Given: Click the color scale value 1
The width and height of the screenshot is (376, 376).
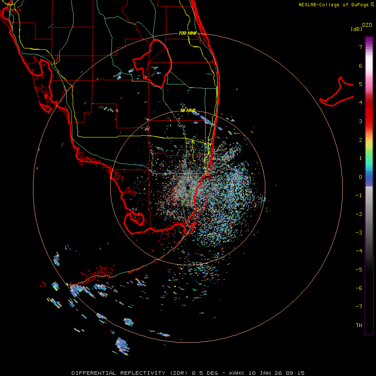Looking at the screenshot, I should coord(361,158).
